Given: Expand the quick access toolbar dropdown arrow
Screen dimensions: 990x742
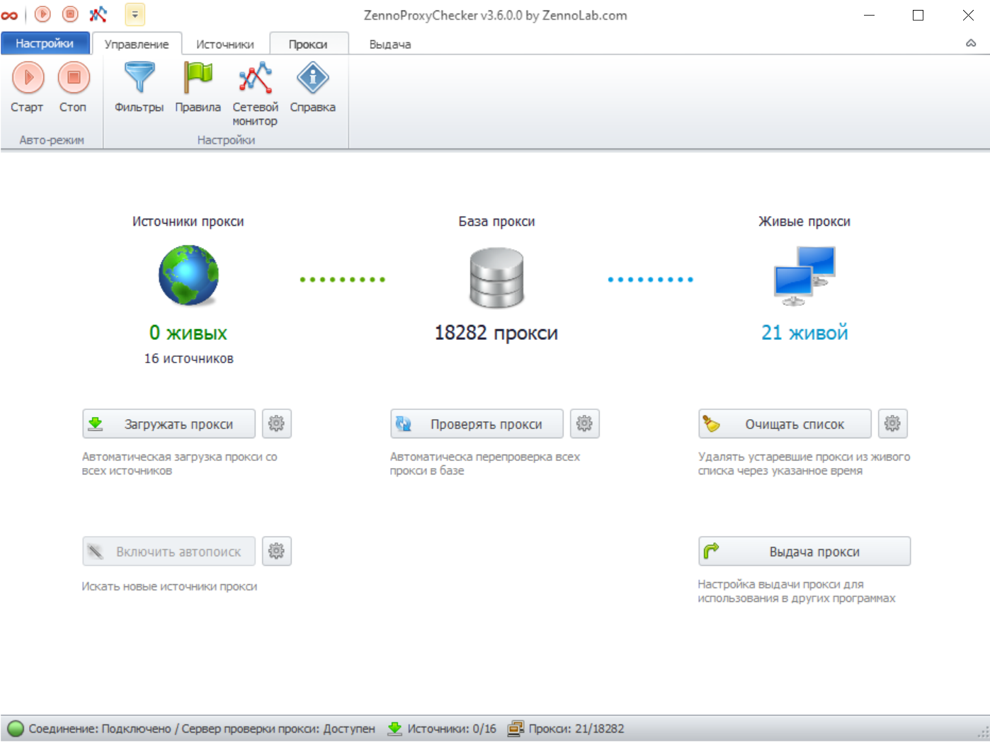Looking at the screenshot, I should coord(135,14).
